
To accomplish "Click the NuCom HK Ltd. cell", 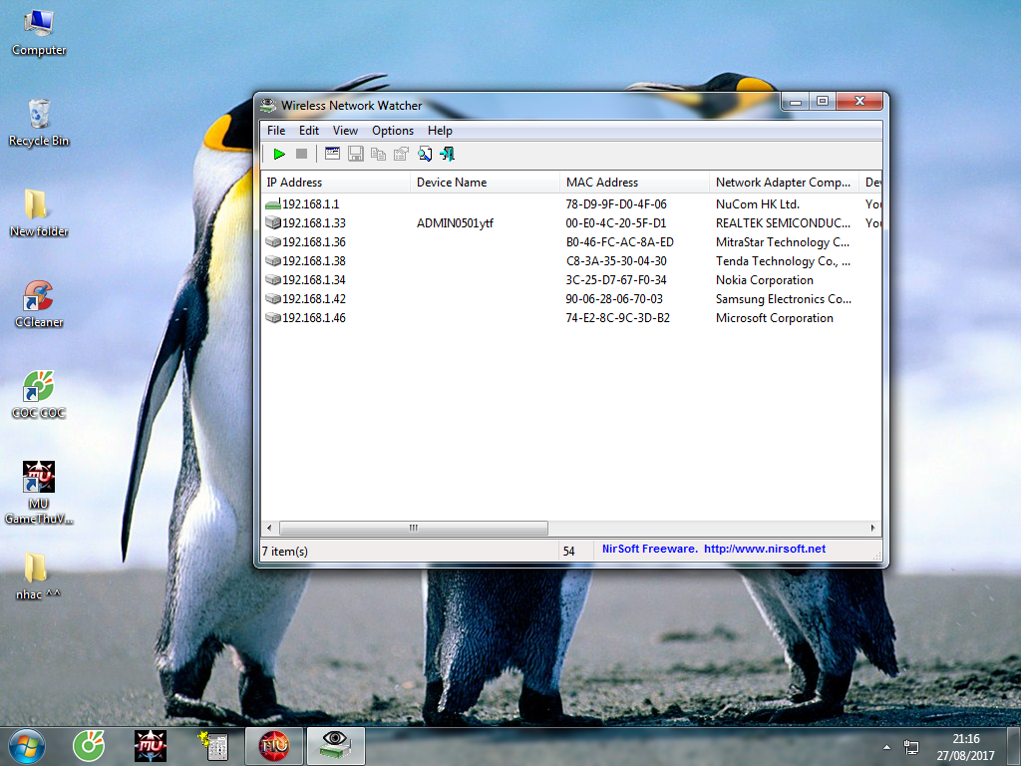I will [x=758, y=204].
